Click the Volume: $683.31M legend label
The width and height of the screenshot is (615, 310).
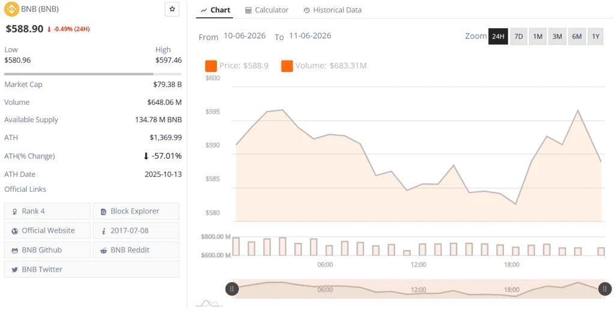331,66
